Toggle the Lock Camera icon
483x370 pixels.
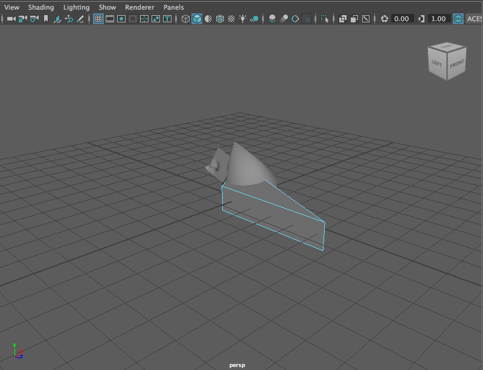coord(22,19)
